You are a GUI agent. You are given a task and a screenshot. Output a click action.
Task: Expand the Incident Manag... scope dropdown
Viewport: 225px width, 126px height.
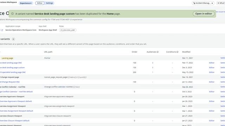203,3
